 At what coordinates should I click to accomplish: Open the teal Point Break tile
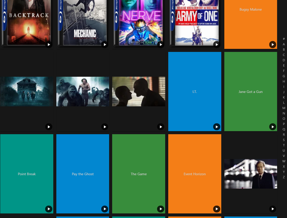click(27, 174)
